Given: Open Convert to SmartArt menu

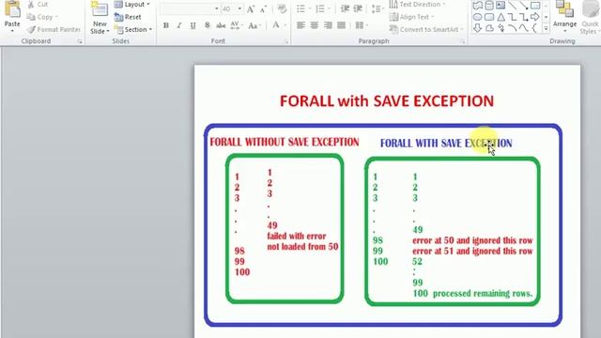Looking at the screenshot, I should click(426, 29).
